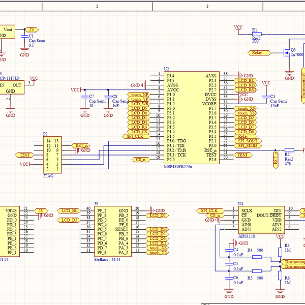The width and height of the screenshot is (305, 305).
Task: Click the U2 designator text
Action: tap(166, 69)
